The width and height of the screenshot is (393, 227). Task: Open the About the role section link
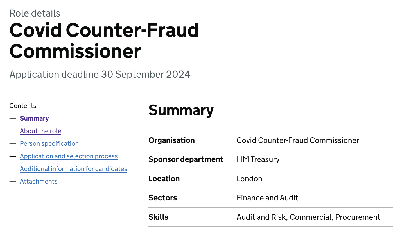(x=40, y=131)
